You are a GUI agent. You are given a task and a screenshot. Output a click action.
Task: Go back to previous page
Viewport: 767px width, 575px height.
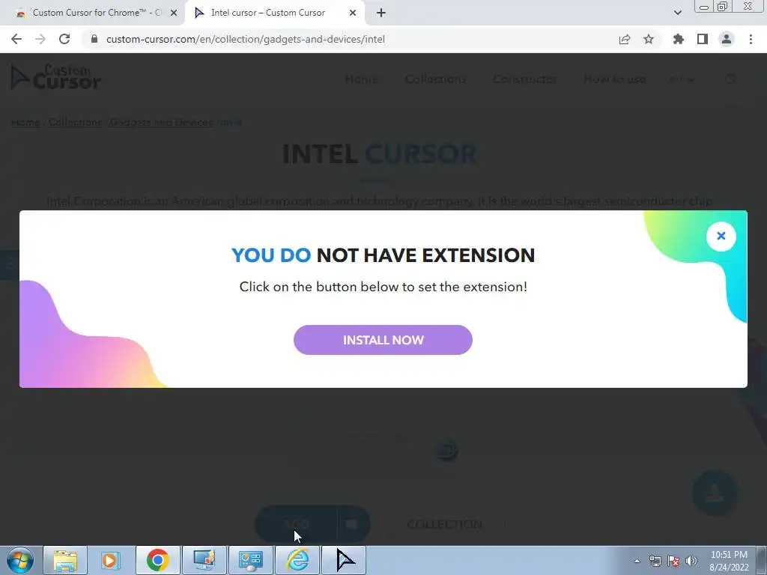pos(16,39)
